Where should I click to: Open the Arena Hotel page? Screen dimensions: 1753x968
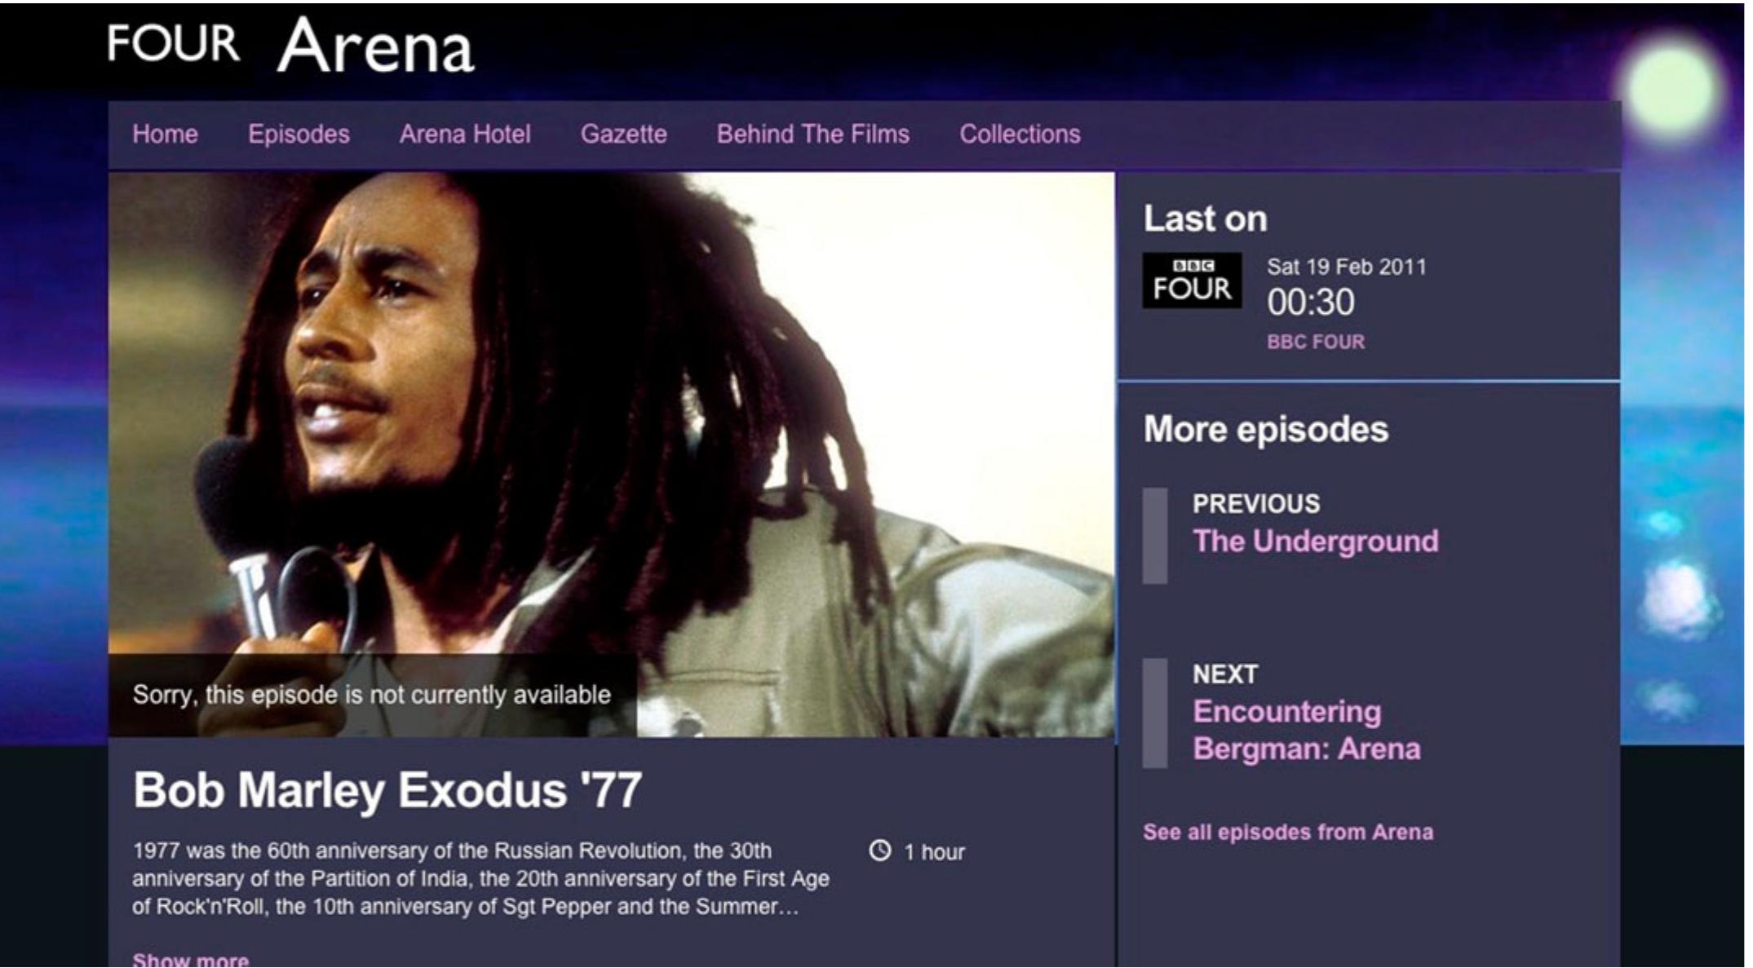(465, 134)
